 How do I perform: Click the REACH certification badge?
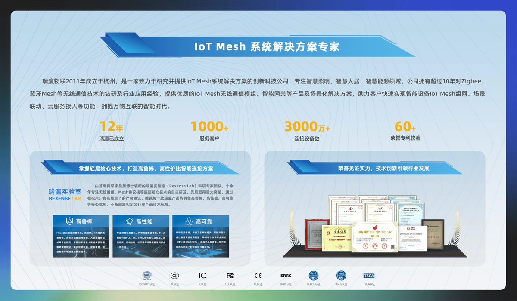tap(313, 275)
